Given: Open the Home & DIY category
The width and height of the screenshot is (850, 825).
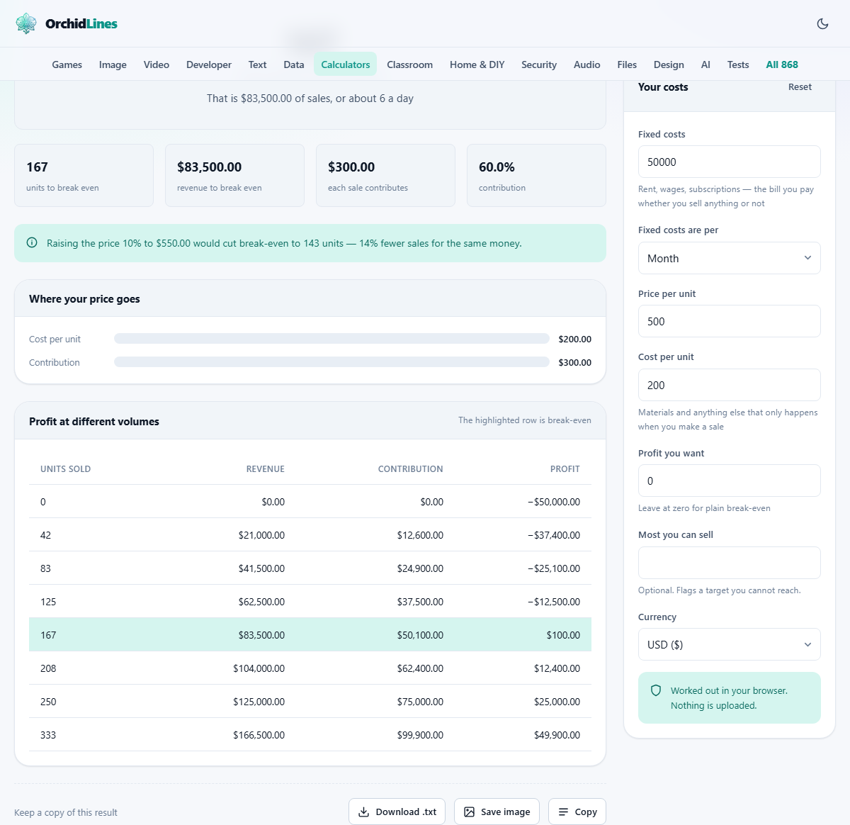Looking at the screenshot, I should click(x=477, y=64).
